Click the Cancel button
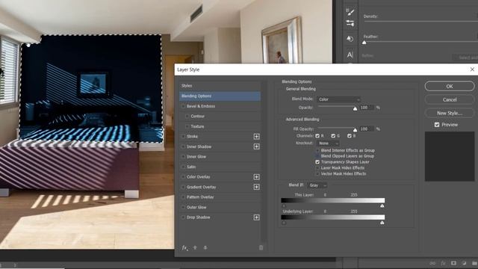The image size is (478, 269). 450,99
